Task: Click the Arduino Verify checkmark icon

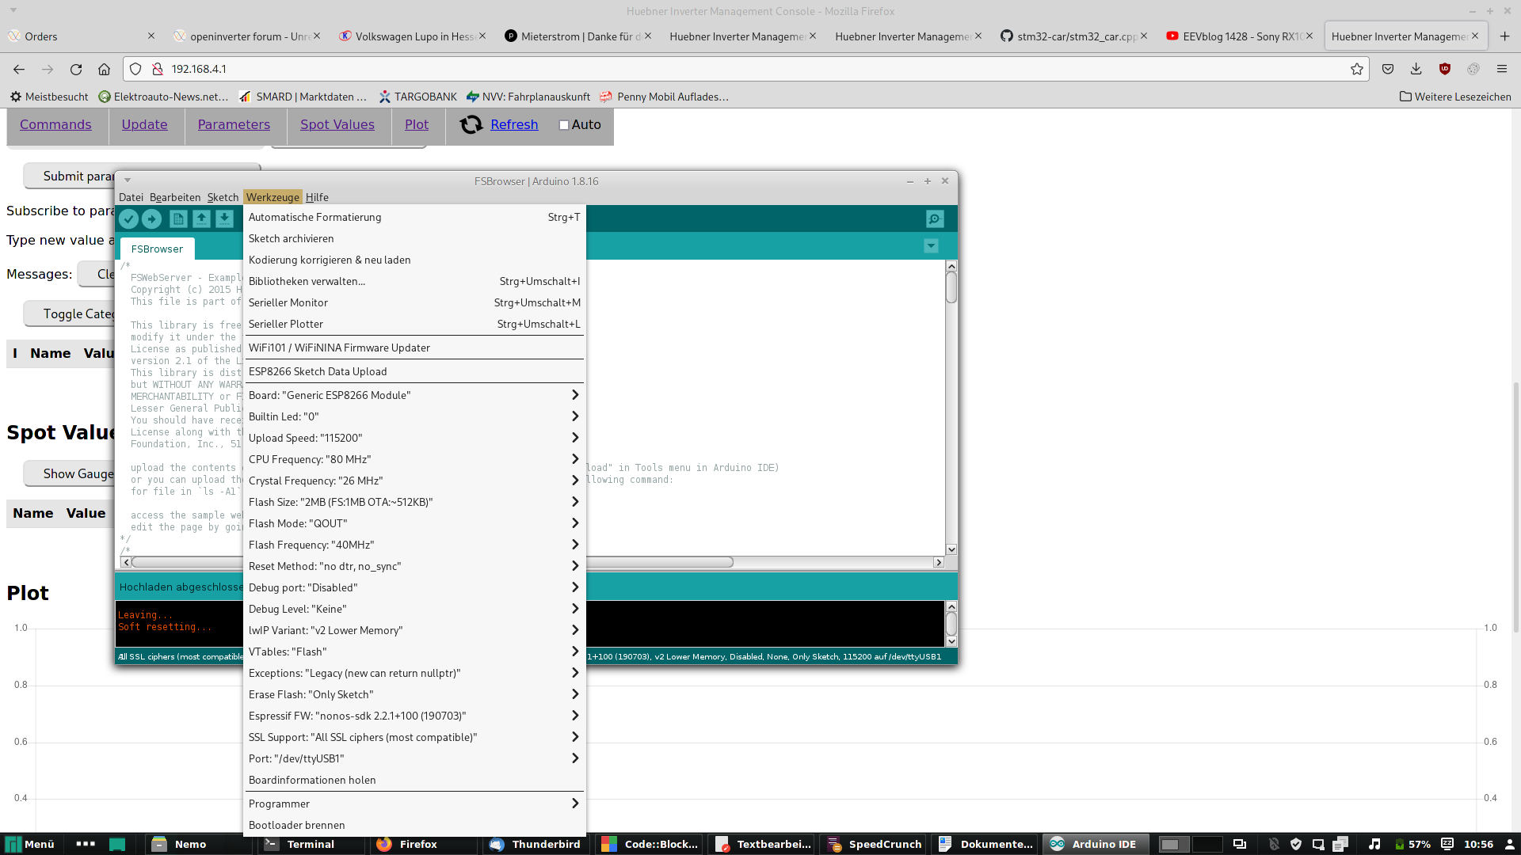Action: (x=128, y=219)
